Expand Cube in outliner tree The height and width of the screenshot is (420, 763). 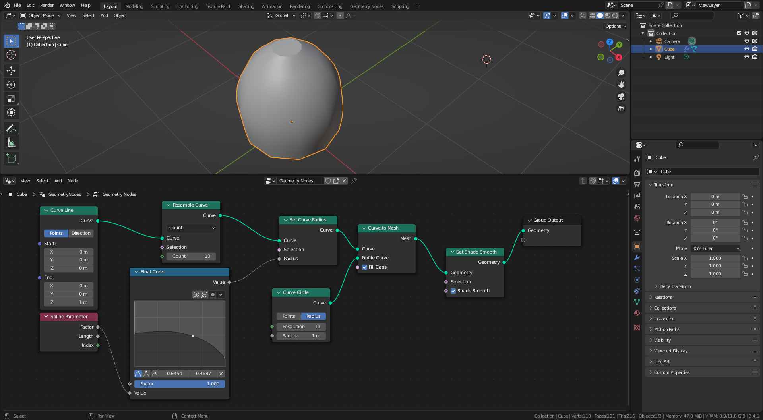tap(651, 49)
